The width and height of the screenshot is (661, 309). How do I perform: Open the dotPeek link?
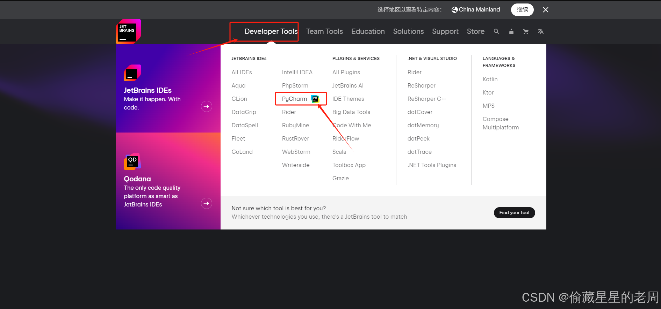tap(418, 138)
